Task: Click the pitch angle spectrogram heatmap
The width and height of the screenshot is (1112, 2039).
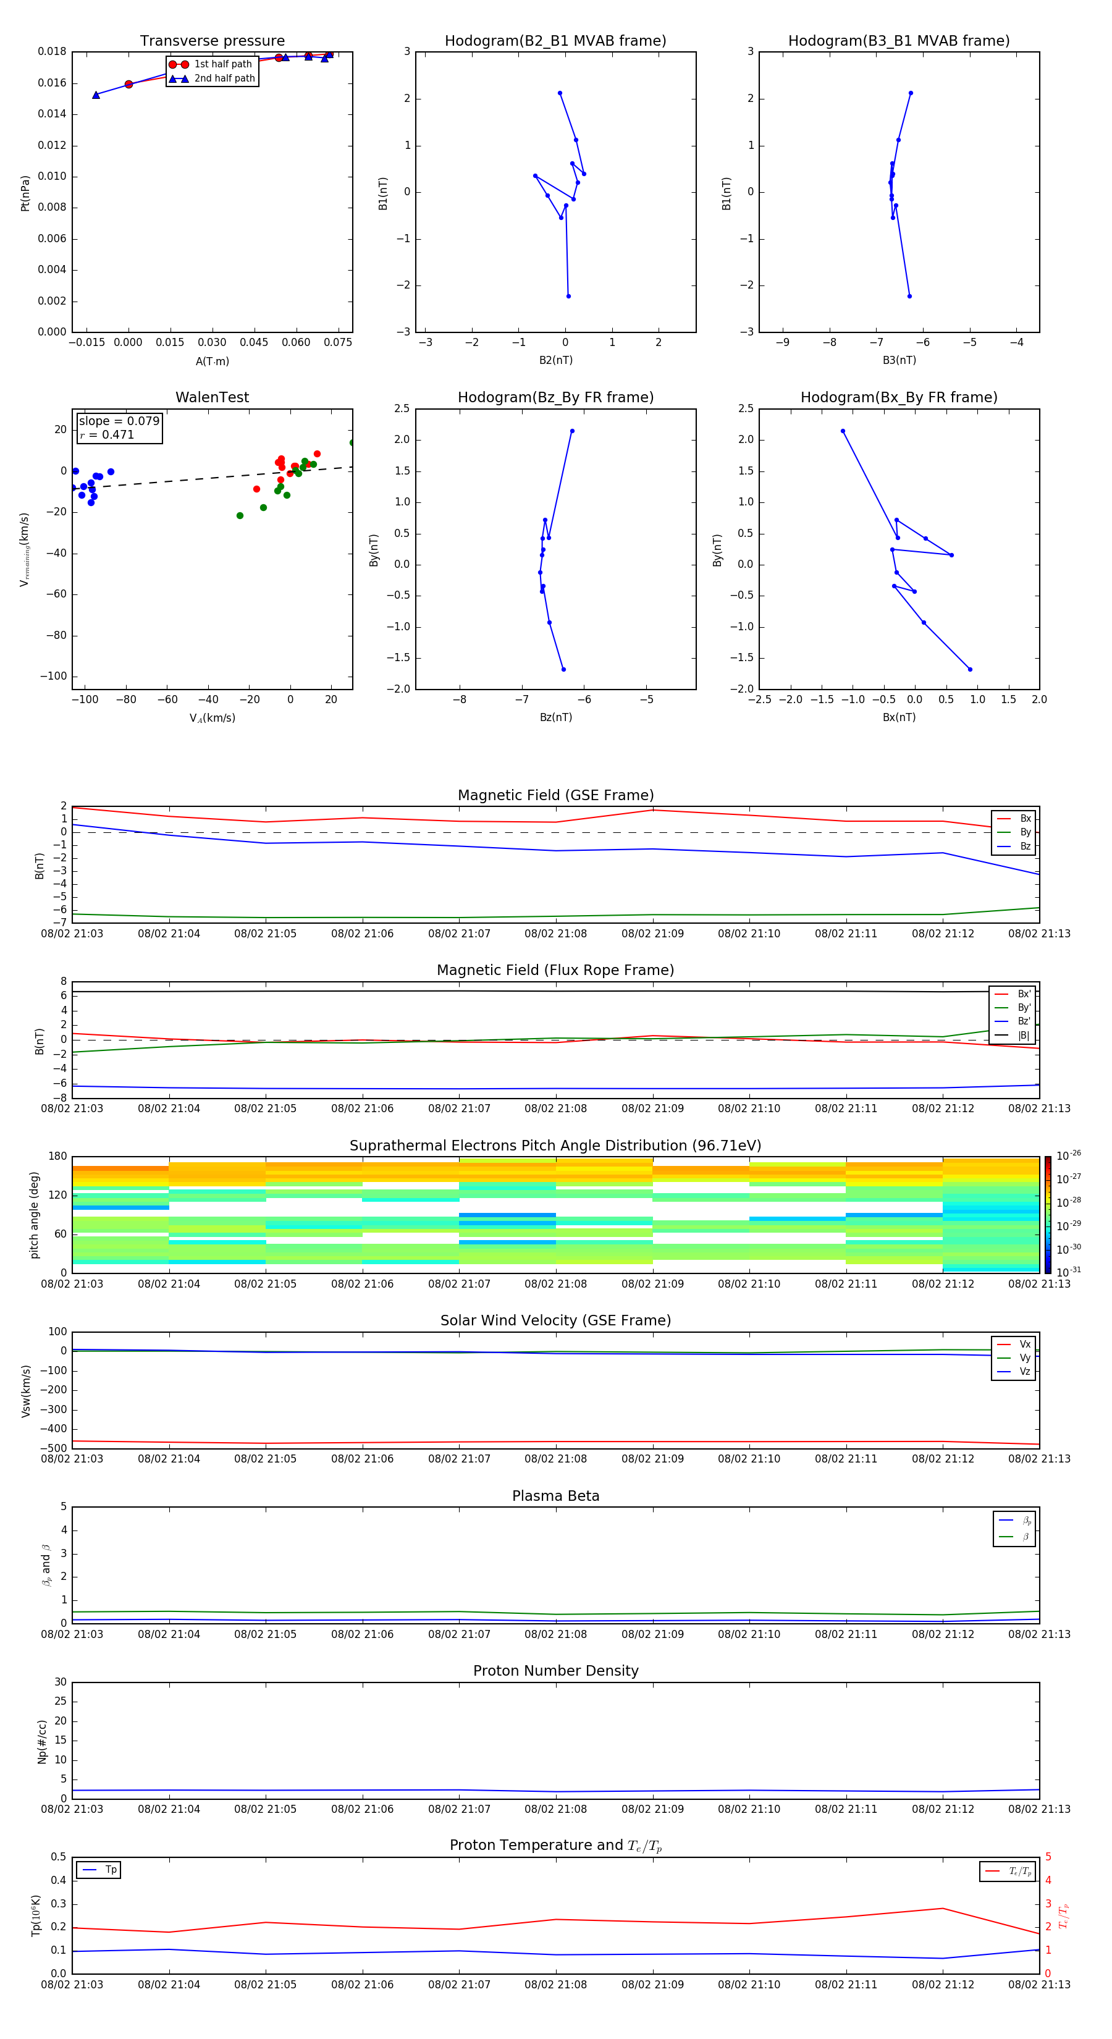Action: point(555,1215)
